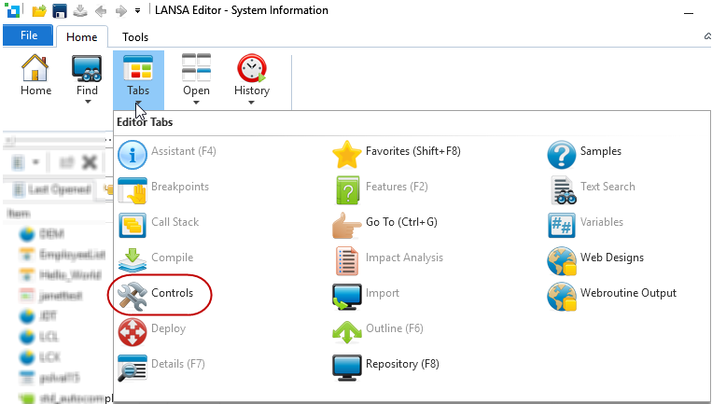This screenshot has width=712, height=404.
Task: Expand the Find dropdown arrow
Action: coord(88,102)
